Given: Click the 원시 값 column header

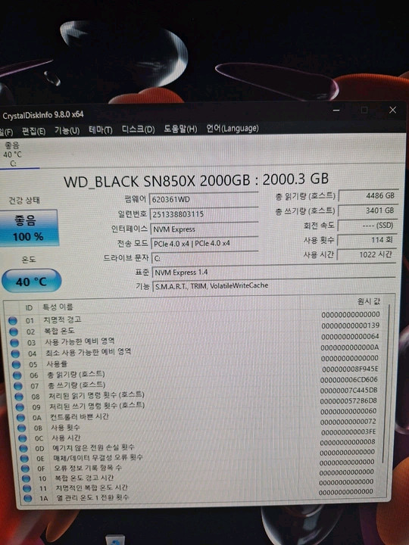Looking at the screenshot, I should tap(369, 301).
